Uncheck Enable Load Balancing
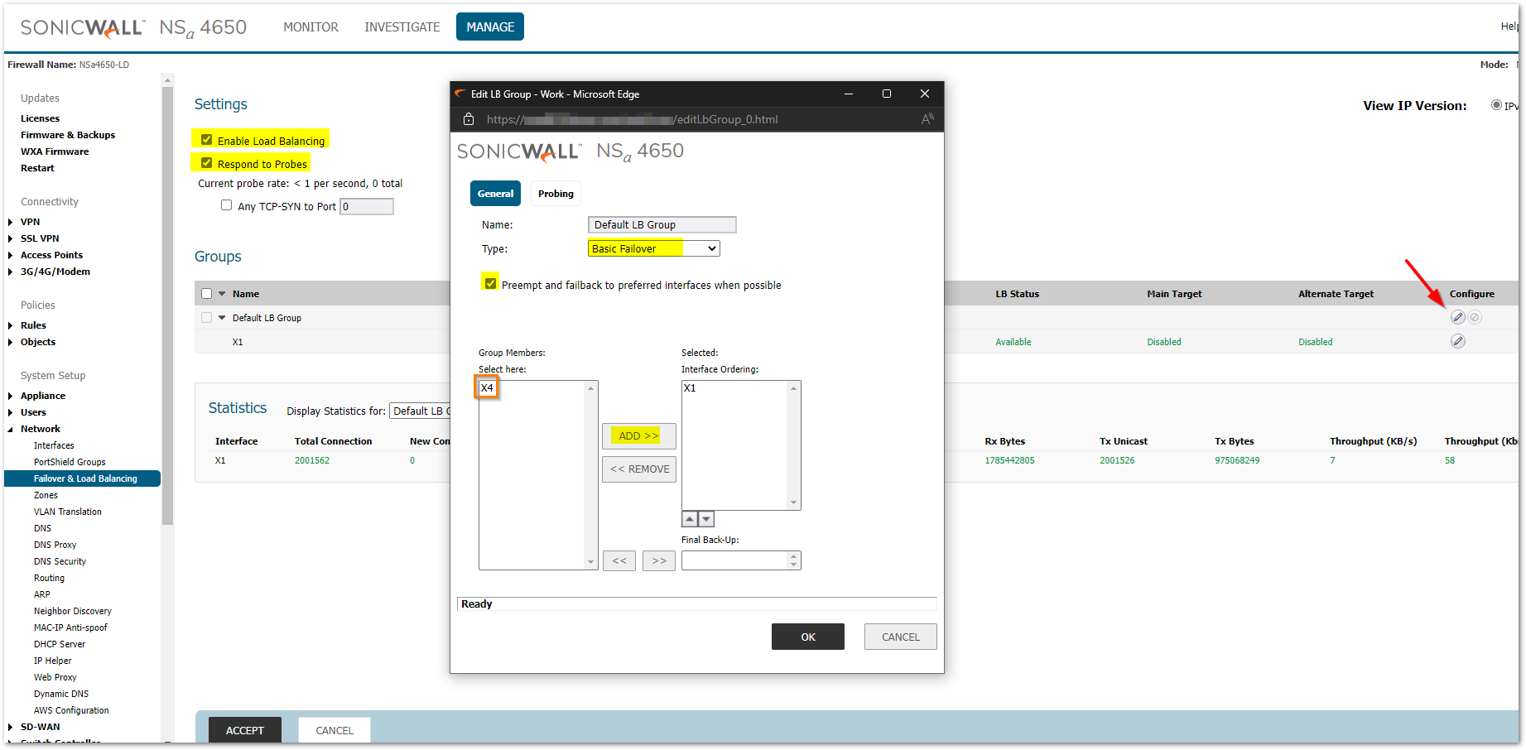The width and height of the screenshot is (1526, 750). [207, 140]
